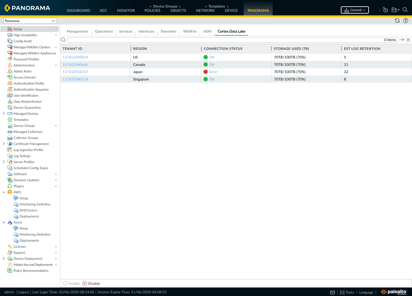Click the Disable button at bottom
Screen dimensions: 412x296
pyautogui.click(x=91, y=284)
